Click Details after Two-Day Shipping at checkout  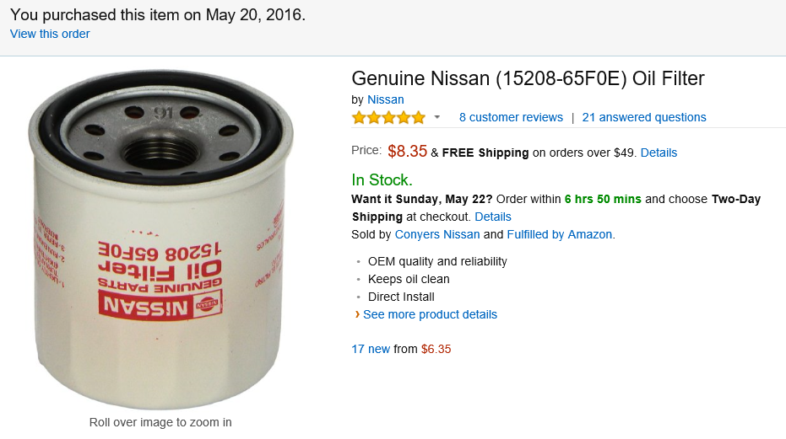[493, 217]
